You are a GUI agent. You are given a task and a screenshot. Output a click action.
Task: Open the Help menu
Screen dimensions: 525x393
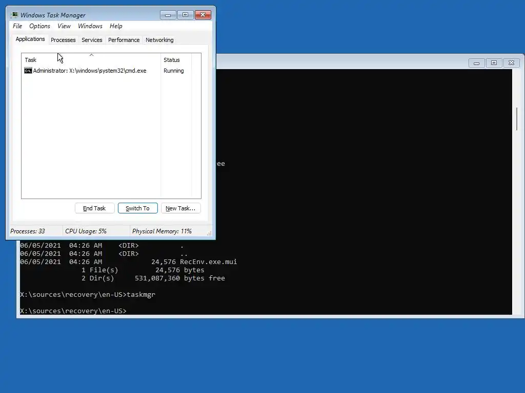point(116,26)
